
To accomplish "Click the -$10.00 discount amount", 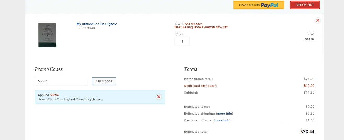I will click(x=308, y=86).
